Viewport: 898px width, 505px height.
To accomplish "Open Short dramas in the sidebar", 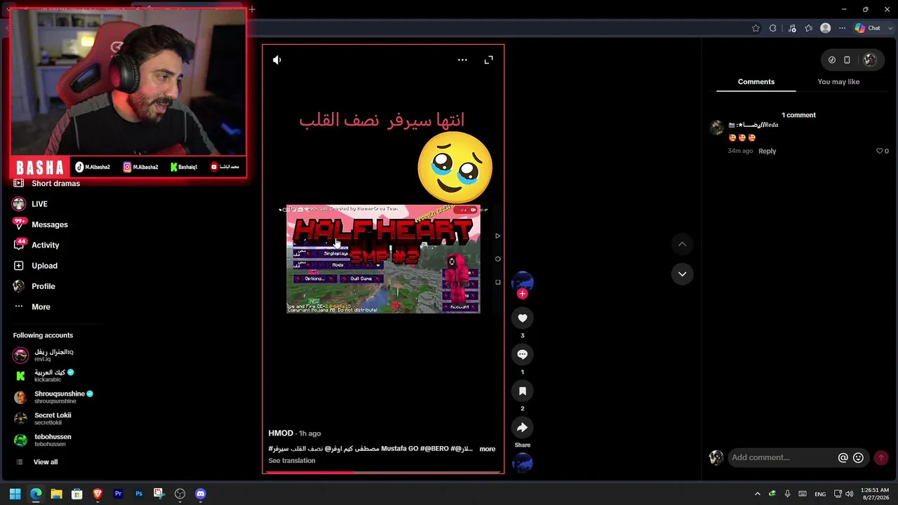I will tap(55, 184).
